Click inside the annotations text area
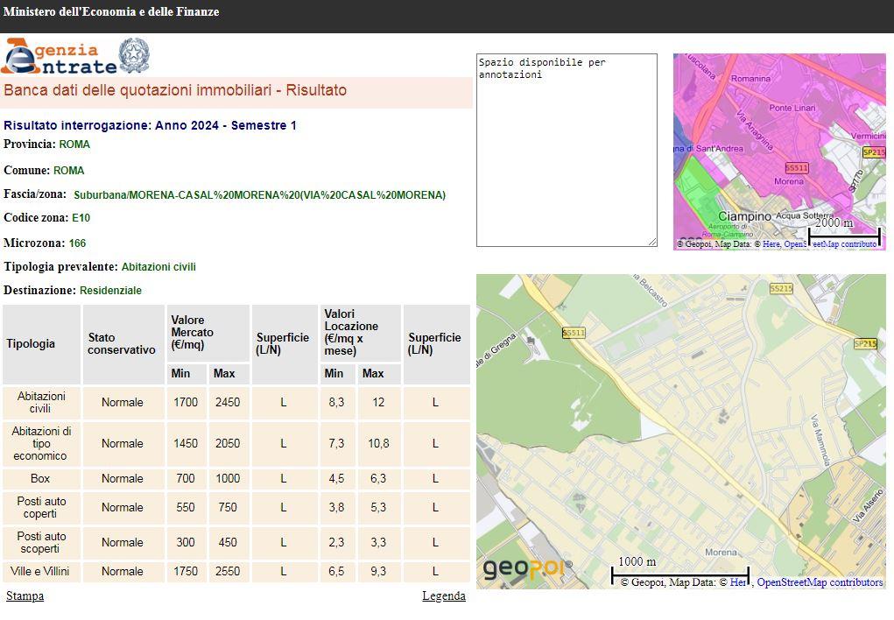Viewport: 894px width, 620px height. (566, 149)
